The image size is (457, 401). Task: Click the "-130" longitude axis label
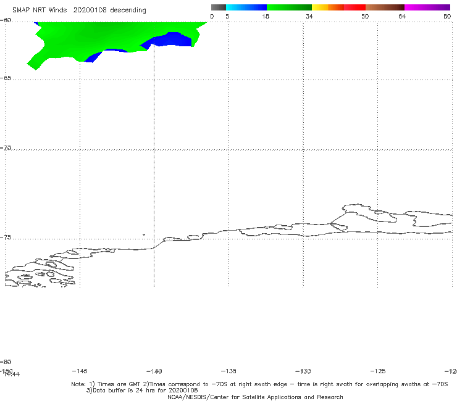pos(303,371)
